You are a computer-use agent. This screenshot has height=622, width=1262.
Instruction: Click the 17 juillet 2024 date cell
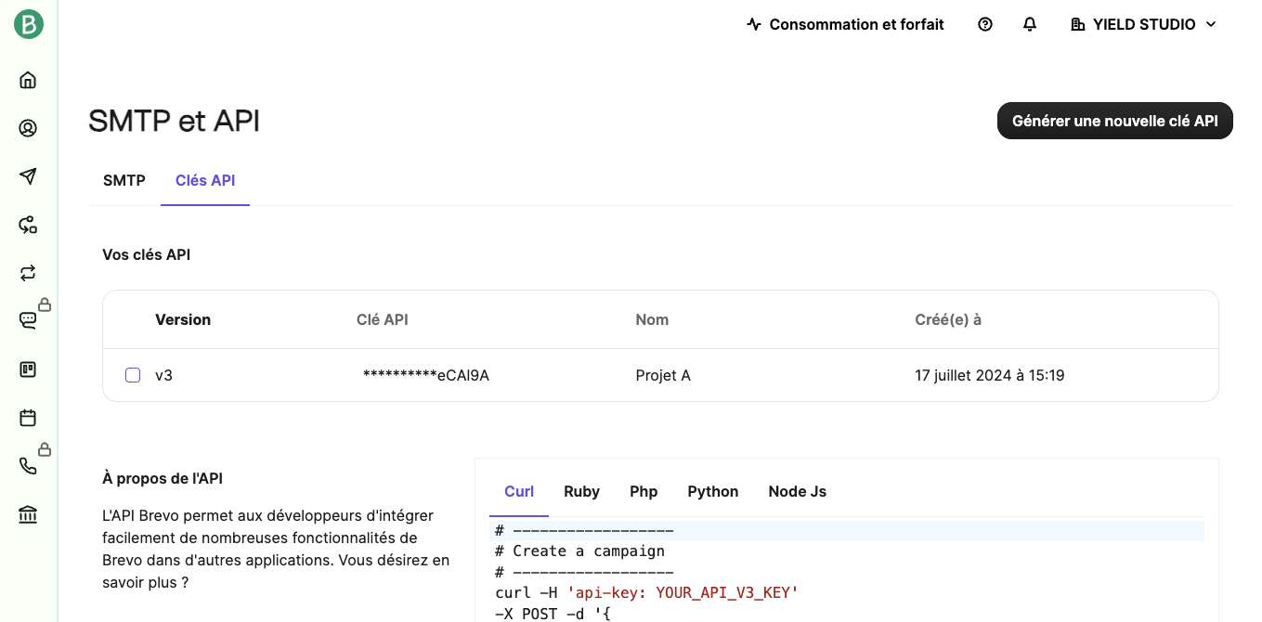990,375
